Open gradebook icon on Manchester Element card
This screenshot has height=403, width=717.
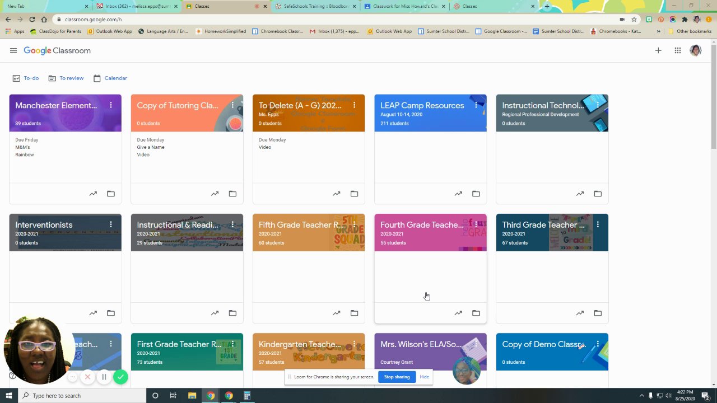(x=93, y=194)
